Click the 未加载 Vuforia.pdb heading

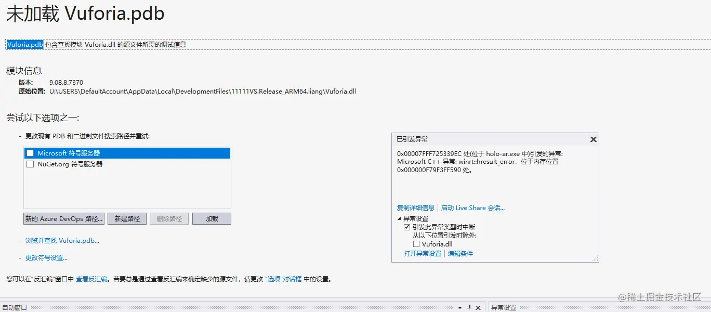click(85, 14)
